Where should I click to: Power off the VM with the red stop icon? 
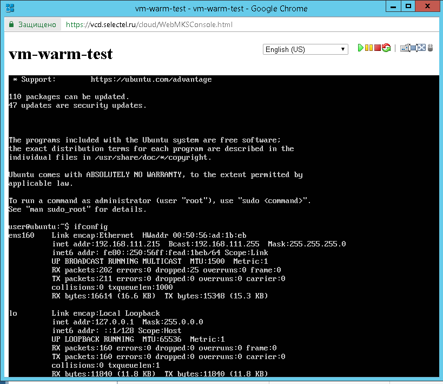coord(377,48)
